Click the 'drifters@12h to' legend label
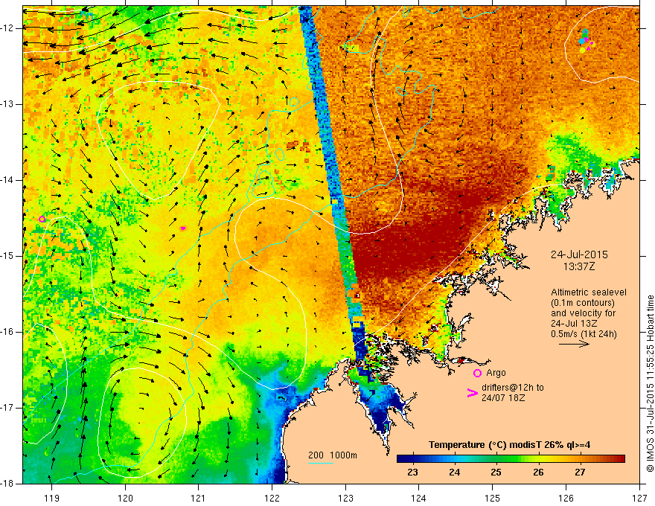The image size is (655, 506). tap(513, 388)
